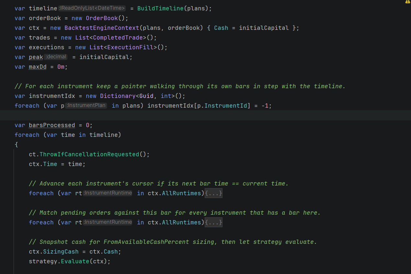Click the CompletedTrade type in trades list
The image size is (411, 274).
118,38
